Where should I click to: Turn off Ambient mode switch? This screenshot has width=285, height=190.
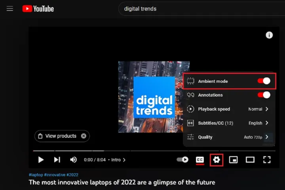pyautogui.click(x=264, y=81)
